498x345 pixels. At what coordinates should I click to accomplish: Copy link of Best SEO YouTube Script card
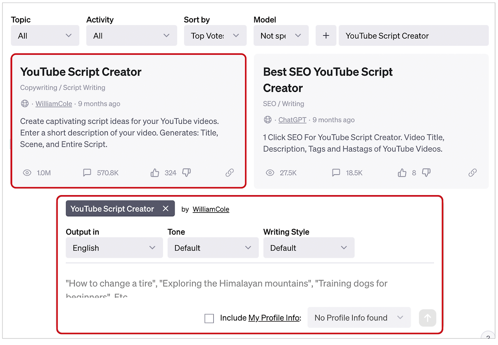472,173
